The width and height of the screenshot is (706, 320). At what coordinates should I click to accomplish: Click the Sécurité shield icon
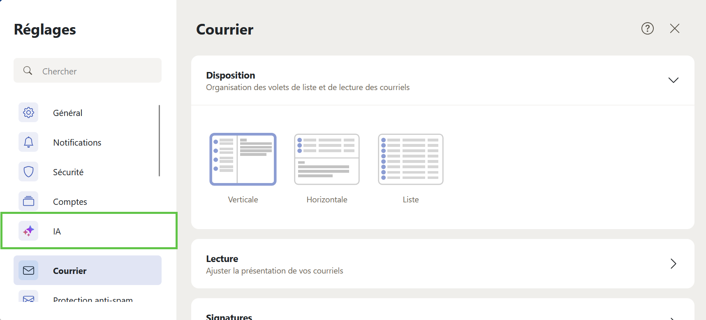28,172
